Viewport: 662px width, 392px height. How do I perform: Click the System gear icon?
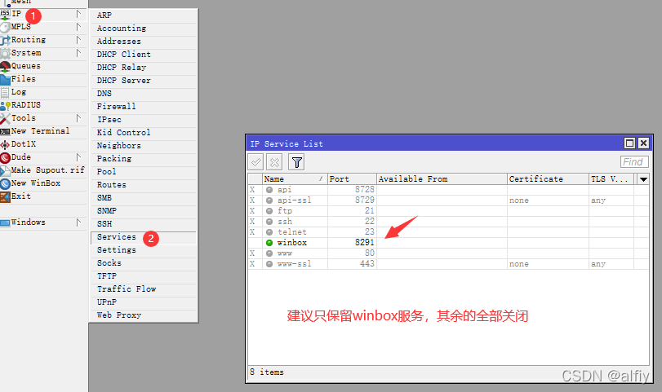tap(5, 53)
